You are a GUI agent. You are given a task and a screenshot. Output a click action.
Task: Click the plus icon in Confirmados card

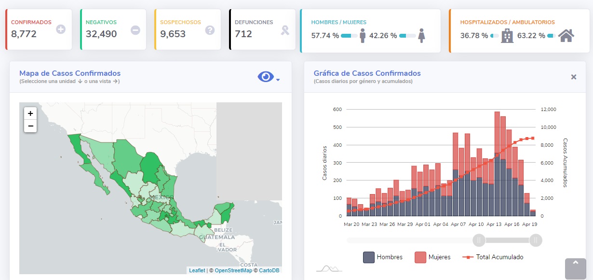tap(61, 30)
